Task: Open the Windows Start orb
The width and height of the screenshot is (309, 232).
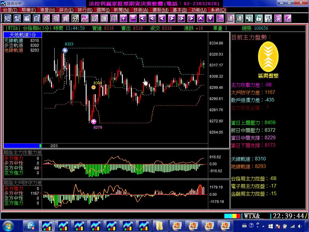Action: coord(8,226)
